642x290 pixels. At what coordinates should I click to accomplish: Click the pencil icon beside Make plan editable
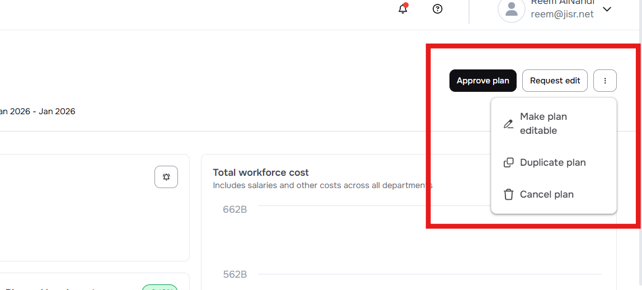(x=508, y=124)
